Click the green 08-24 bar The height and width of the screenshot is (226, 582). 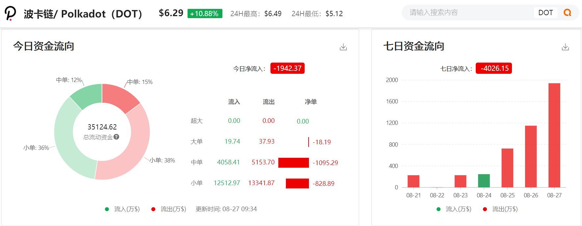tap(484, 181)
